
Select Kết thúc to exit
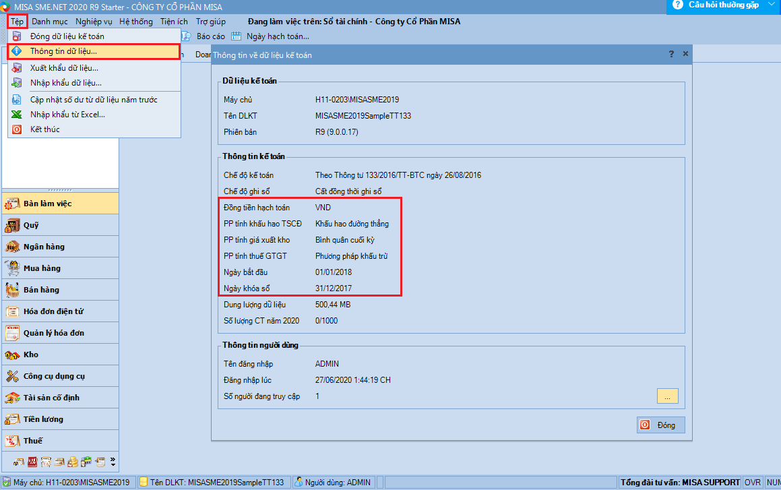tap(94, 129)
